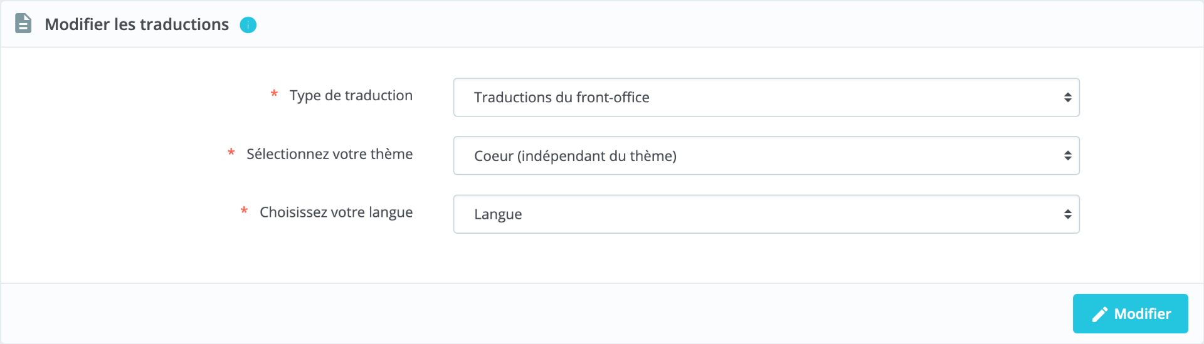The image size is (1204, 344).
Task: Click the blue info icon beside the title
Action: coord(248,25)
